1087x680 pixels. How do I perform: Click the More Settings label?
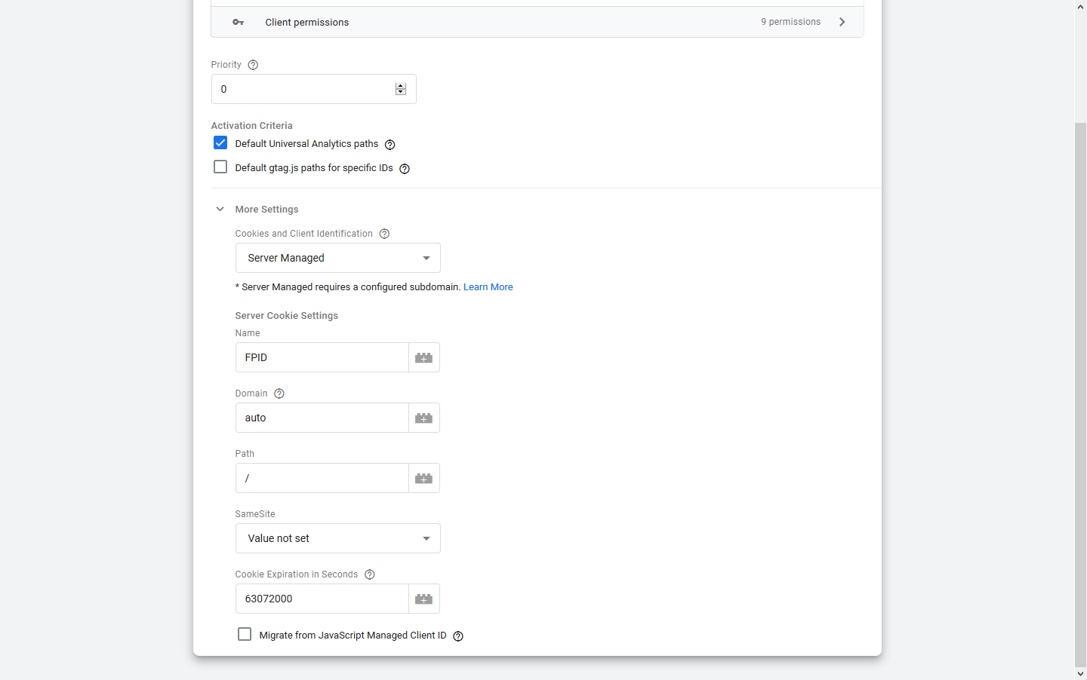click(267, 210)
